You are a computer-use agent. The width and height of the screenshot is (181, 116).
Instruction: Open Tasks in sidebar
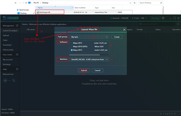(x=10, y=40)
